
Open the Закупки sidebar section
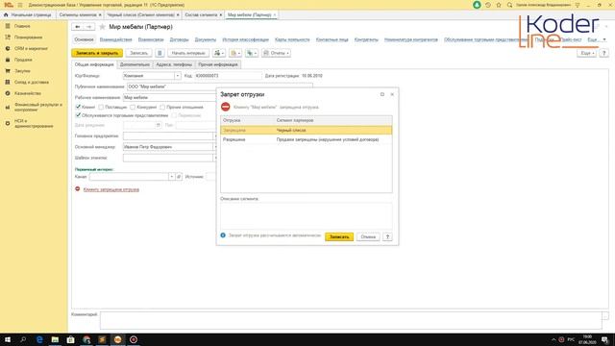22,71
